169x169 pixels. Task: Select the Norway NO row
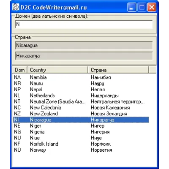tap(81, 150)
